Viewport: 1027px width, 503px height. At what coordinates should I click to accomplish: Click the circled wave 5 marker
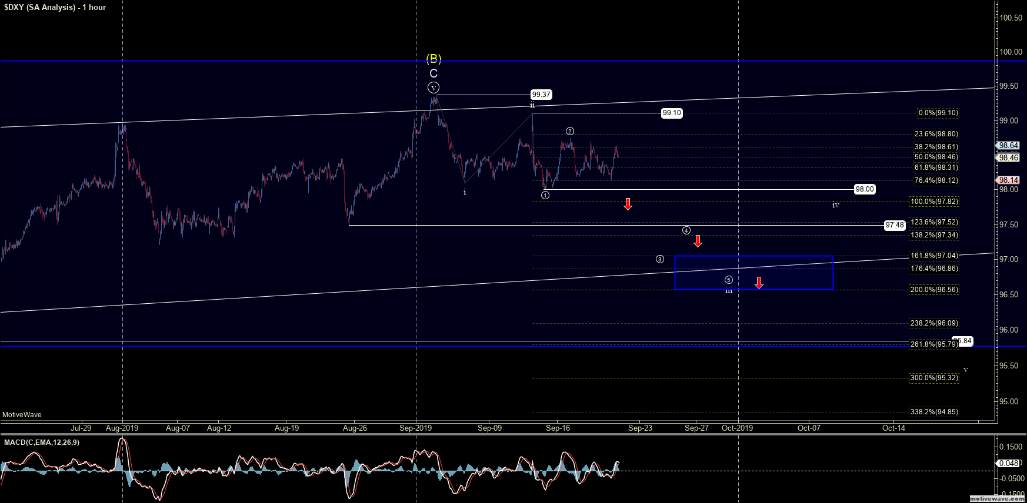[x=729, y=280]
